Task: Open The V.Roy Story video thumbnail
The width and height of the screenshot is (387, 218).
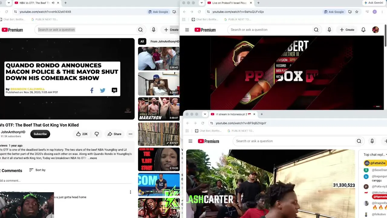Action: [x=159, y=159]
